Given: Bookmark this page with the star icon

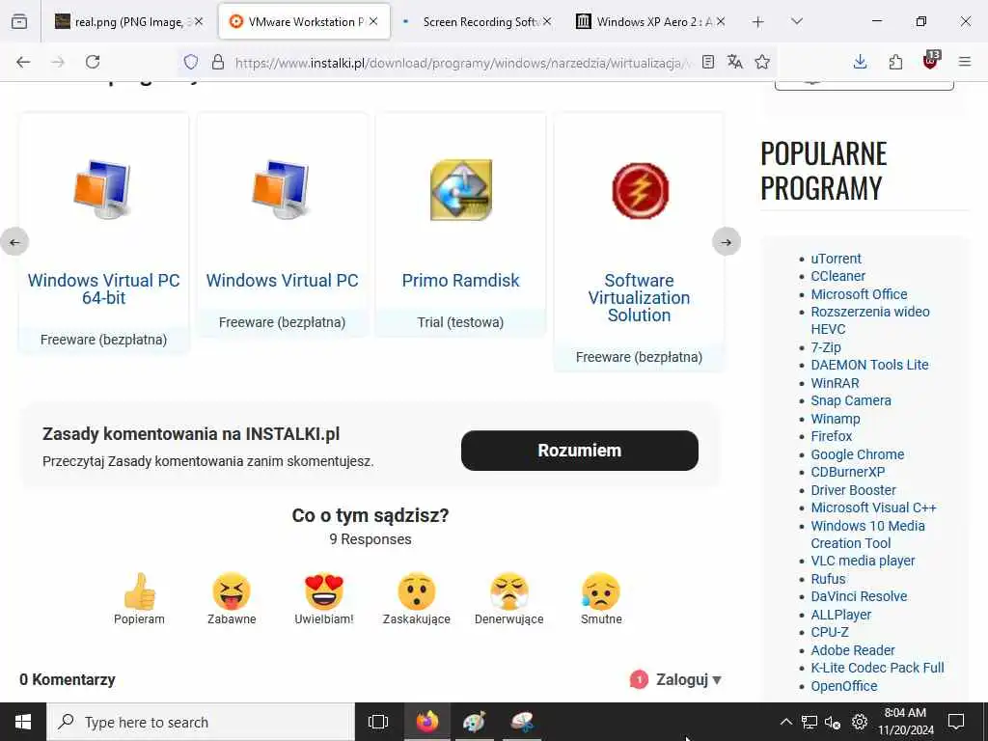Looking at the screenshot, I should [762, 62].
